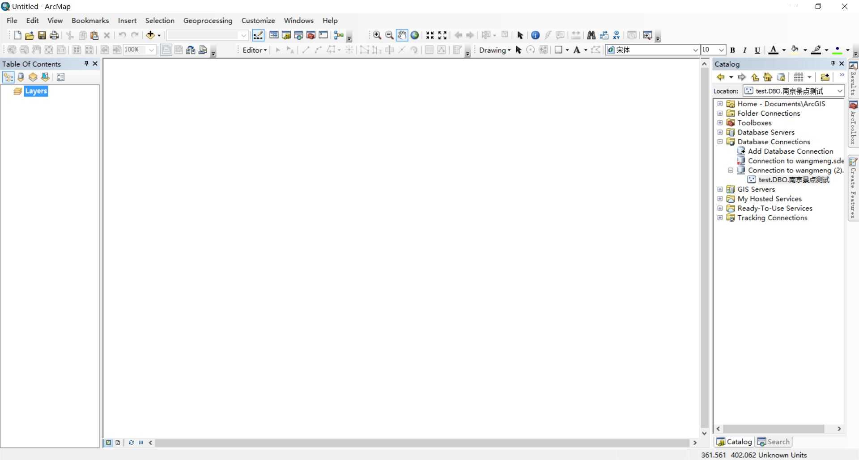This screenshot has width=859, height=460.
Task: Open the Table Of Contents window icon
Action: click(274, 35)
